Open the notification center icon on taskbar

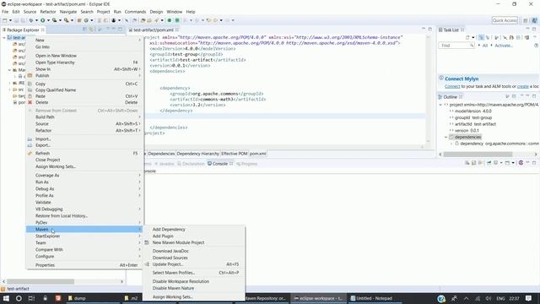tap(528, 298)
